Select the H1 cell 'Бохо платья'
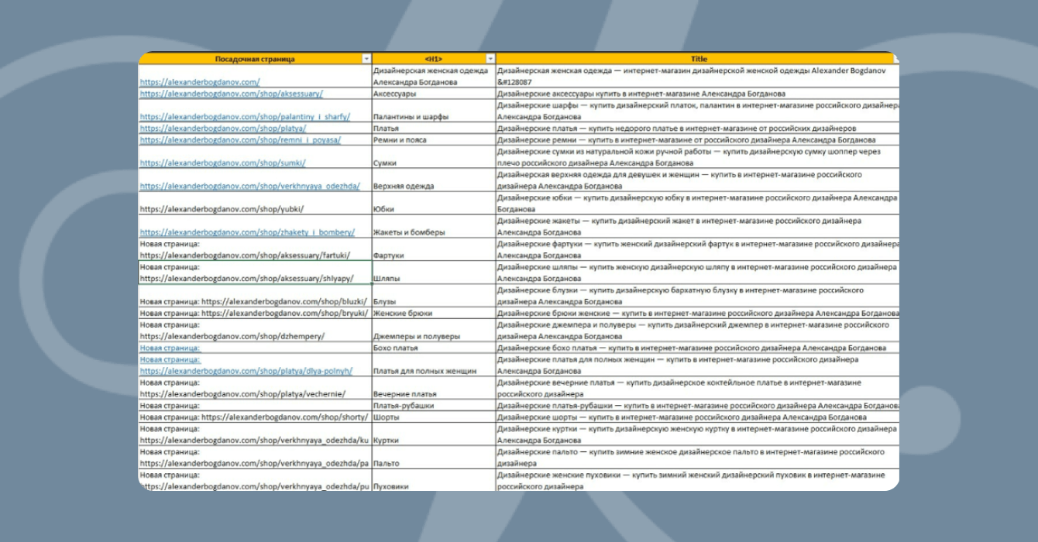 (434, 348)
